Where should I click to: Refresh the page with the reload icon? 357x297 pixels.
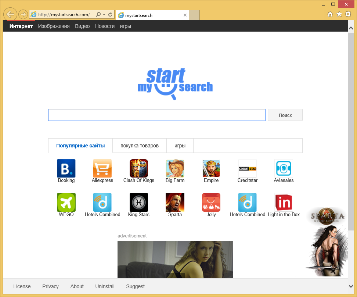110,15
